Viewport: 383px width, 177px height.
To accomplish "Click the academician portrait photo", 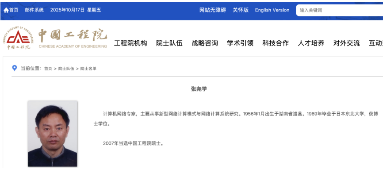I will 52,133.
